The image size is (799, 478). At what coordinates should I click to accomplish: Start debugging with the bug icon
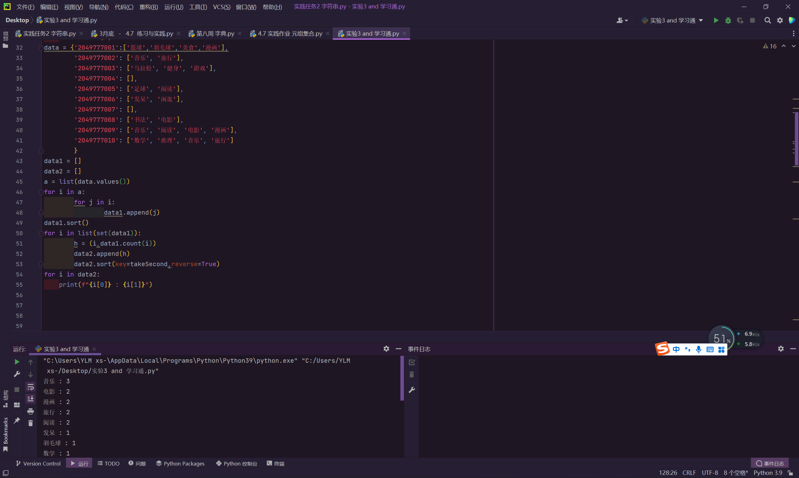coord(728,20)
